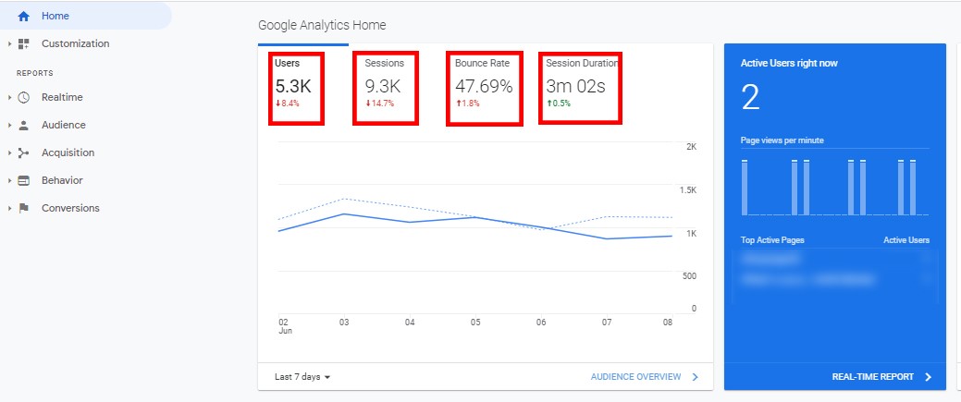The image size is (961, 402).
Task: Click the REPORTS section label
Action: (x=35, y=73)
